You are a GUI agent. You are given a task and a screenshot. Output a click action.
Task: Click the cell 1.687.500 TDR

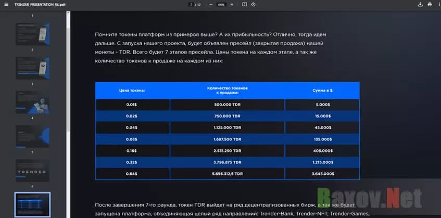(x=227, y=139)
